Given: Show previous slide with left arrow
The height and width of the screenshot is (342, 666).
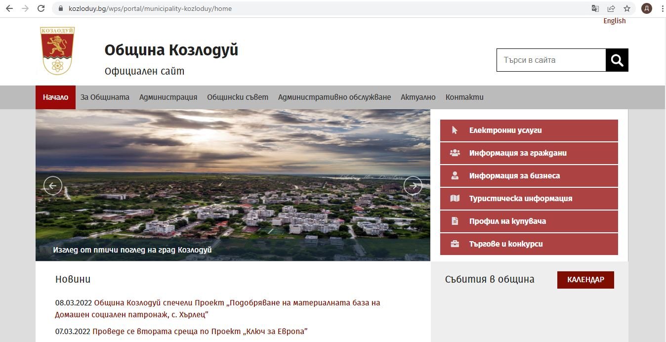Looking at the screenshot, I should click(x=53, y=185).
